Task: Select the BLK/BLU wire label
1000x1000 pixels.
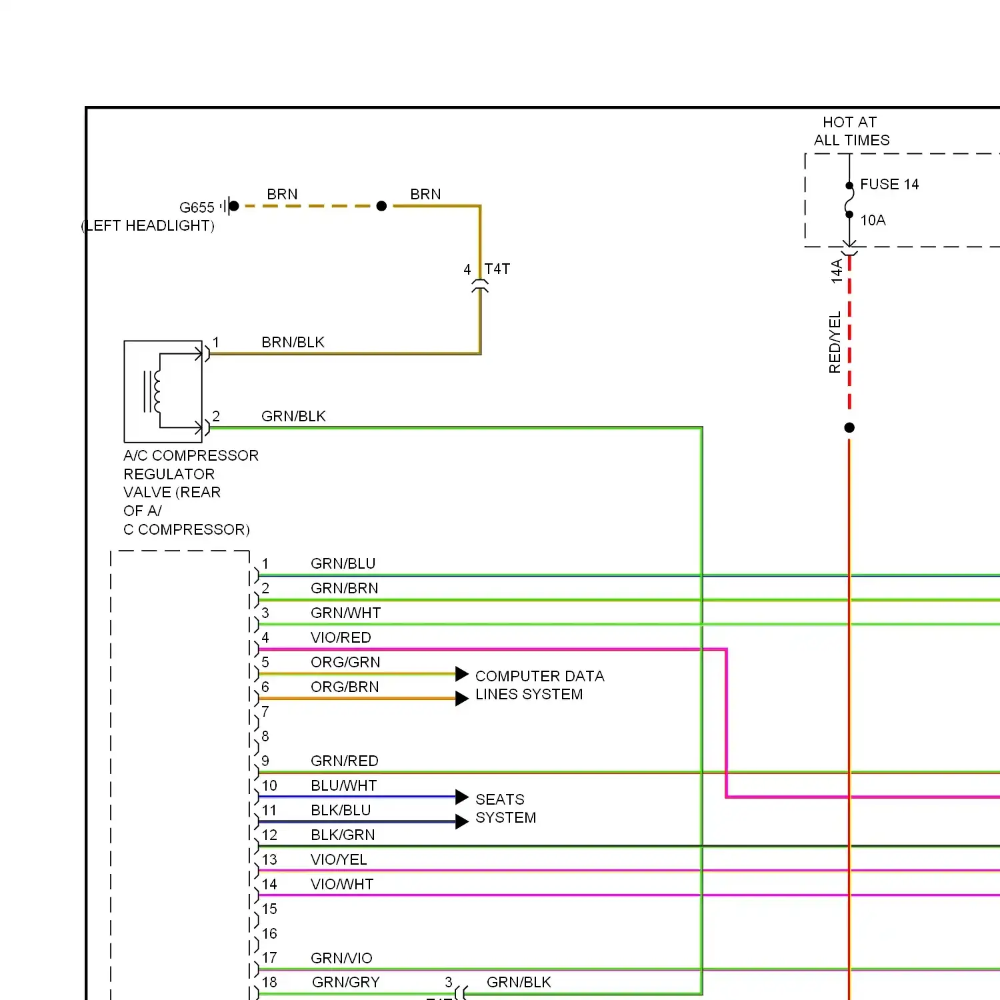Action: tap(341, 810)
